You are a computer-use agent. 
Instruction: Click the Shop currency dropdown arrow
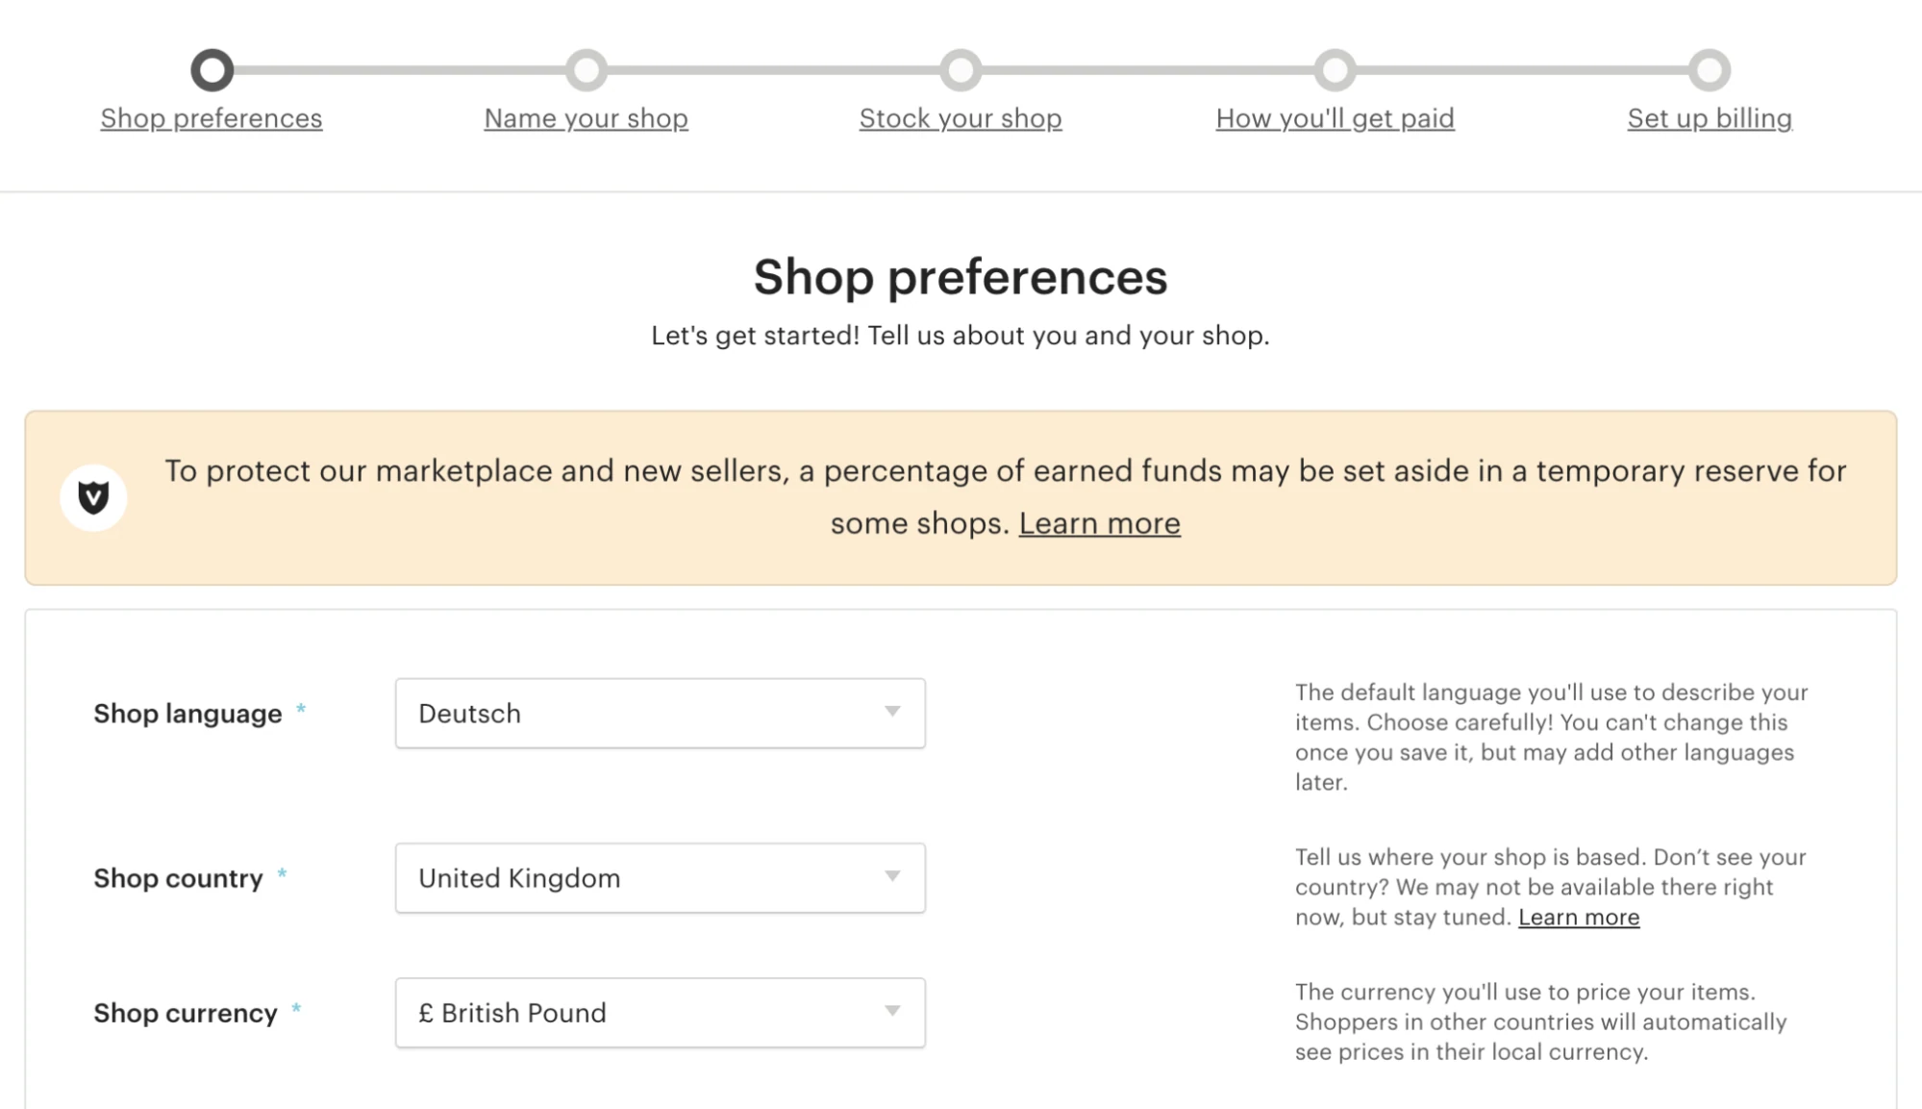[892, 1011]
